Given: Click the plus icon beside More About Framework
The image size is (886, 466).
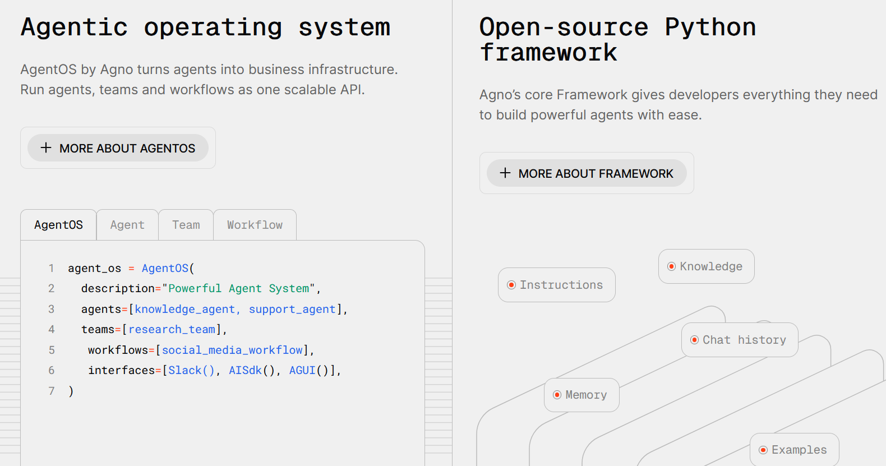Looking at the screenshot, I should [505, 173].
